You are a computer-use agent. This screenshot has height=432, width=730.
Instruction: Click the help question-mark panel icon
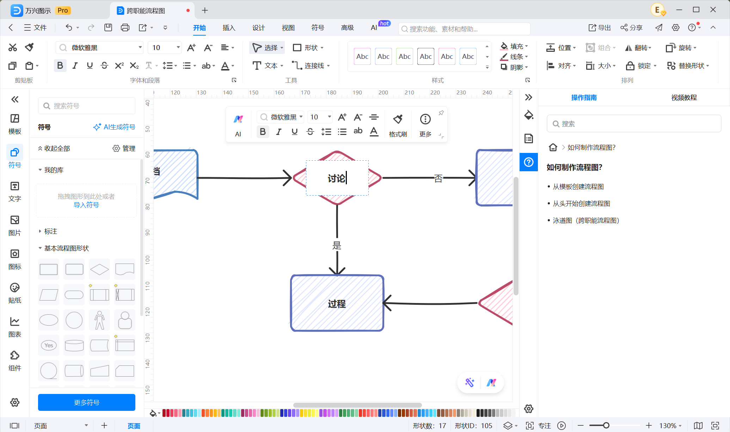coord(529,162)
